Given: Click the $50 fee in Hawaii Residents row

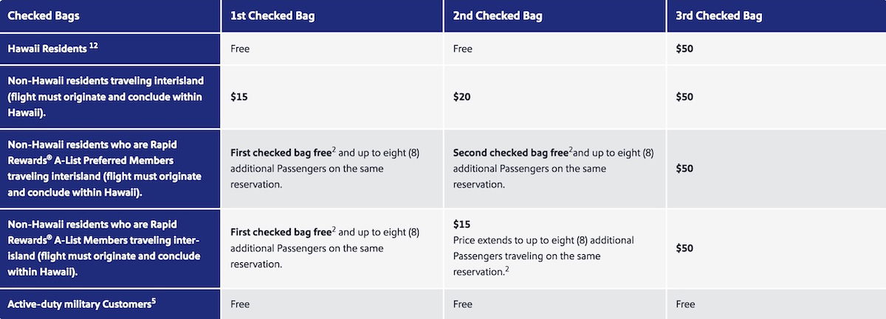Looking at the screenshot, I should click(684, 49).
